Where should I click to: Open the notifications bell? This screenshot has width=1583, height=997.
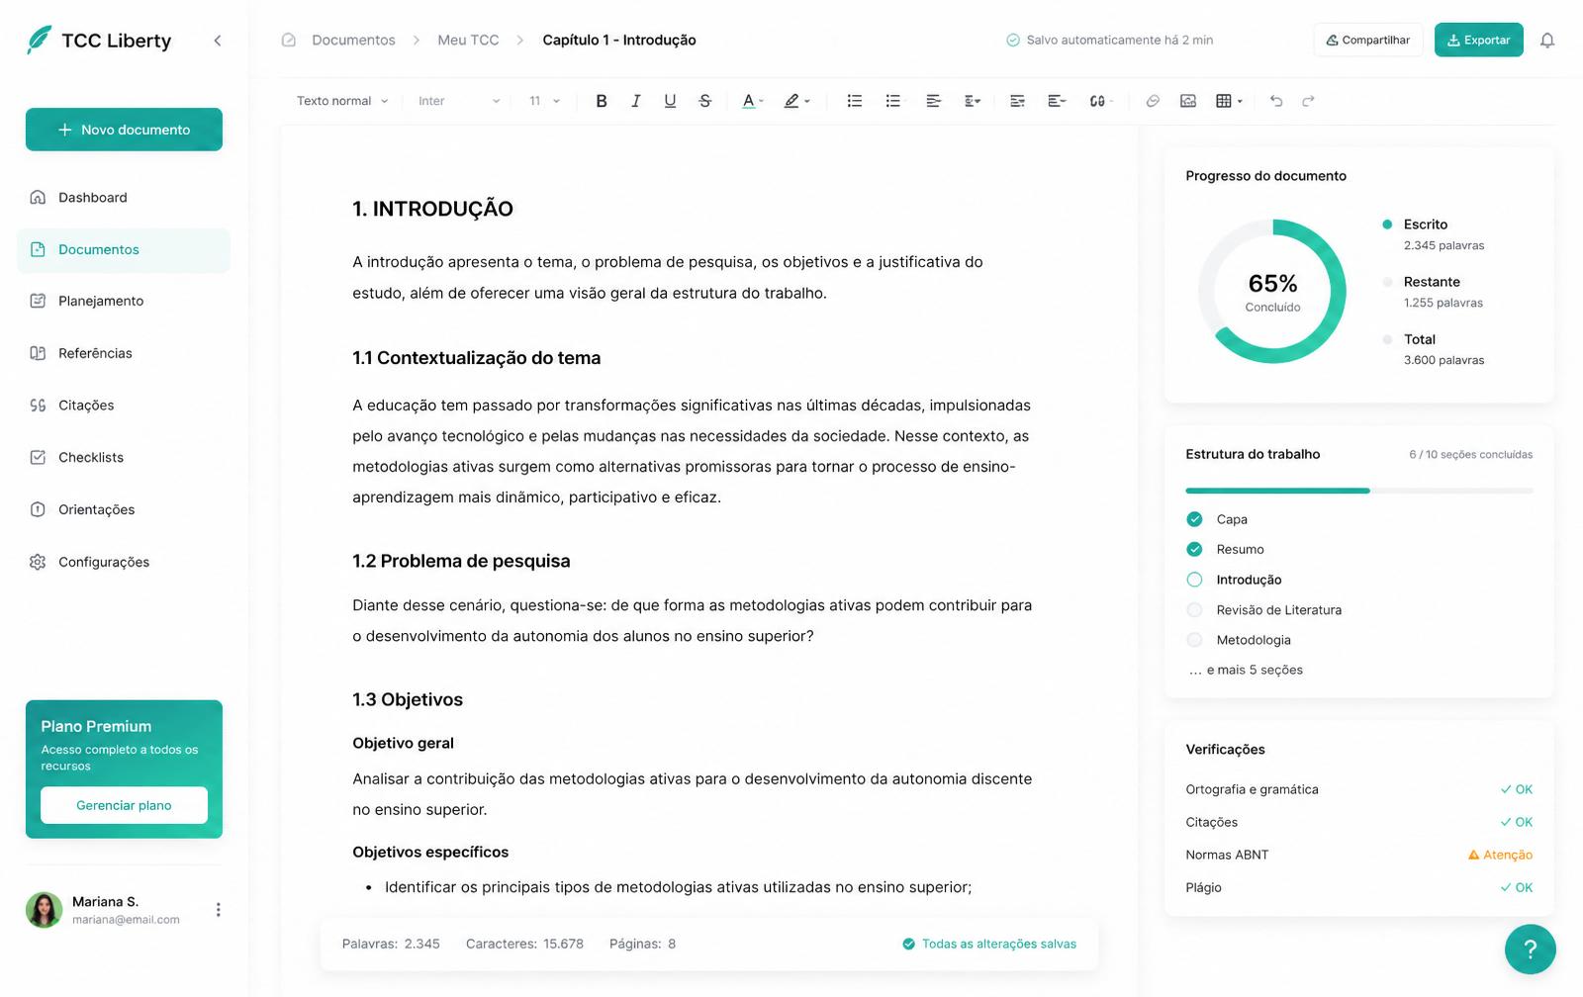pyautogui.click(x=1547, y=41)
